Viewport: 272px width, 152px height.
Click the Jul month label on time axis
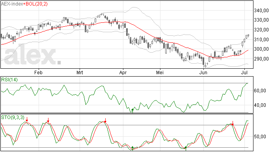pos(244,72)
